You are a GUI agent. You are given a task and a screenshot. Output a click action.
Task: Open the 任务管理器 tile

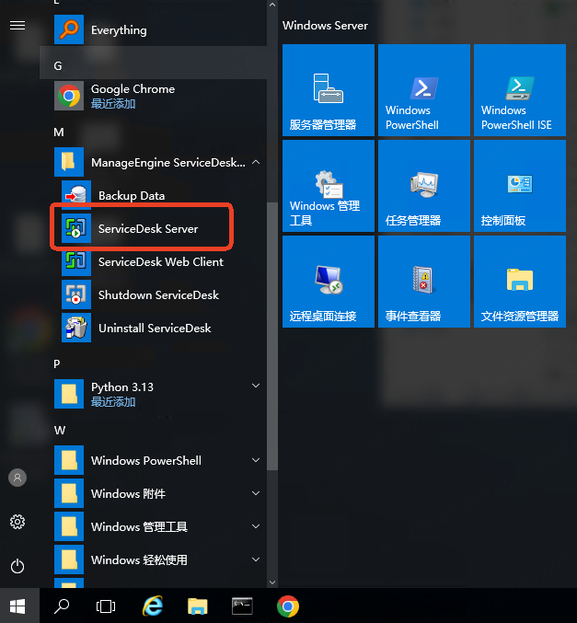[x=424, y=186]
